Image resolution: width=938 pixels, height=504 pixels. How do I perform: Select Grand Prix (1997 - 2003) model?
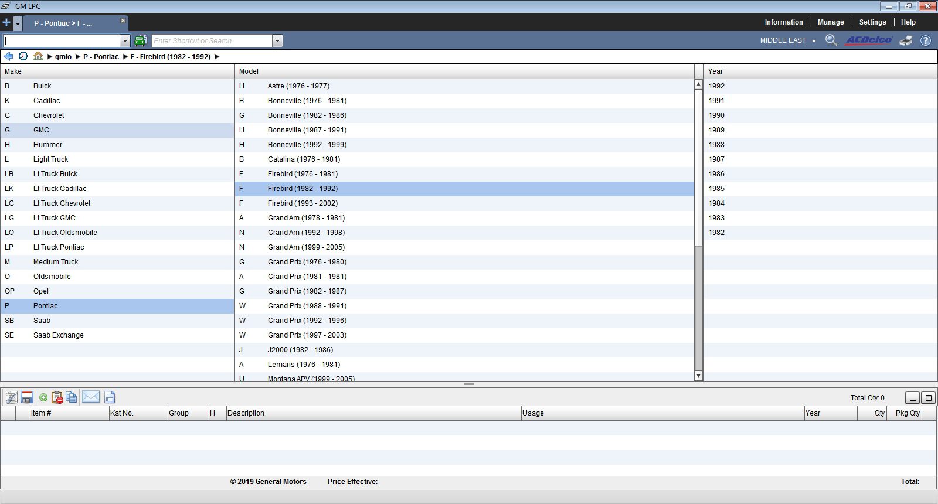pyautogui.click(x=464, y=335)
